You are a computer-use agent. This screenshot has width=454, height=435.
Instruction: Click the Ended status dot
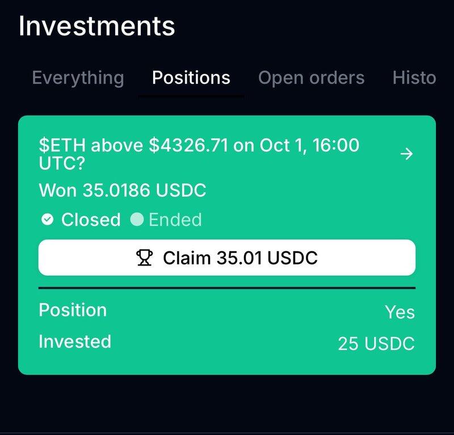137,219
